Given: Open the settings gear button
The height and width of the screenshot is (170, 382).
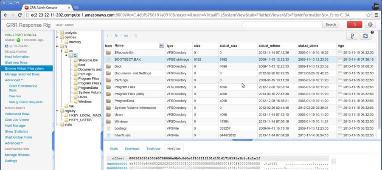Looking at the screenshot, I should point(370,24).
